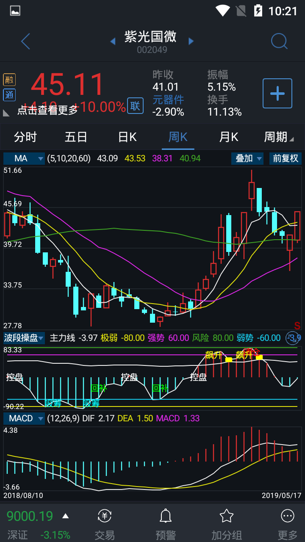This screenshot has width=305, height=542.
Task: Tap the 融 margin-trading badge
Action: pos(9,80)
